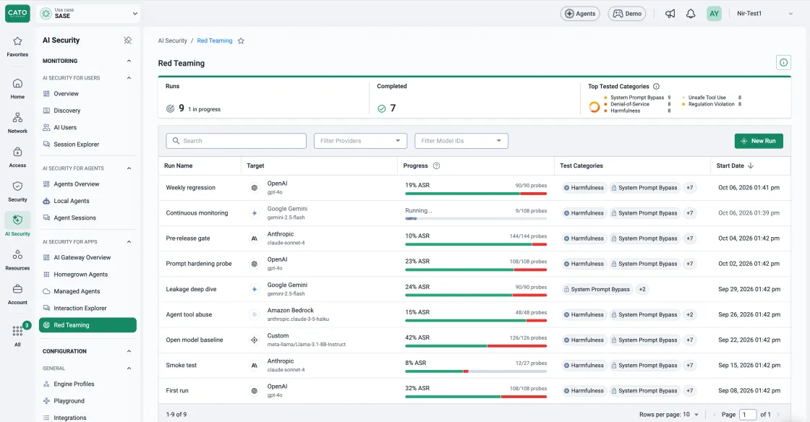
Task: Click the New Run button
Action: (x=759, y=141)
